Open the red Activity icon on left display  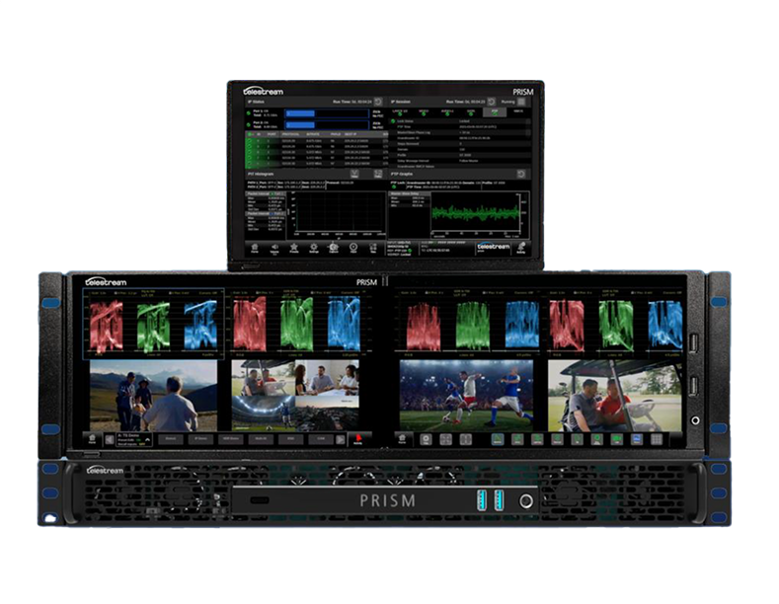coord(358,439)
